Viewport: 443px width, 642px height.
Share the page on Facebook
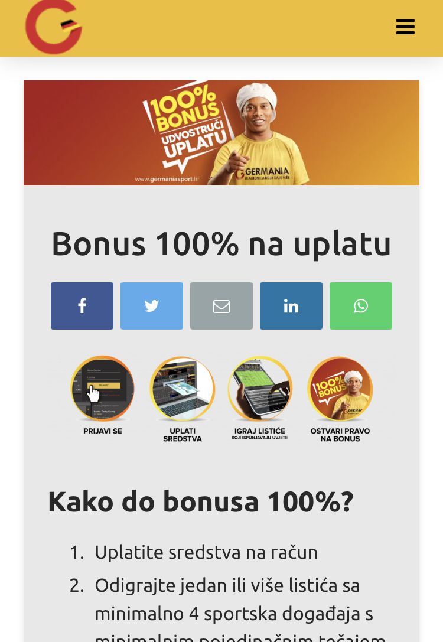(x=82, y=306)
